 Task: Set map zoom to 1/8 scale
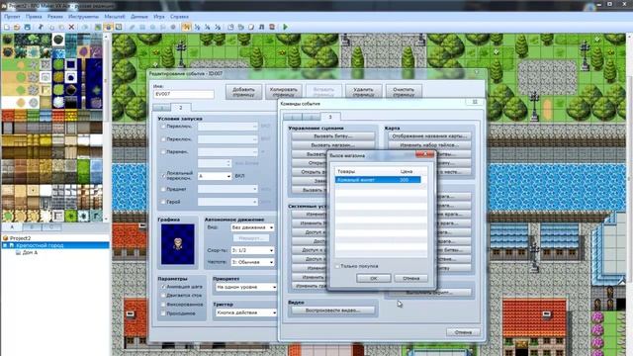[218, 27]
